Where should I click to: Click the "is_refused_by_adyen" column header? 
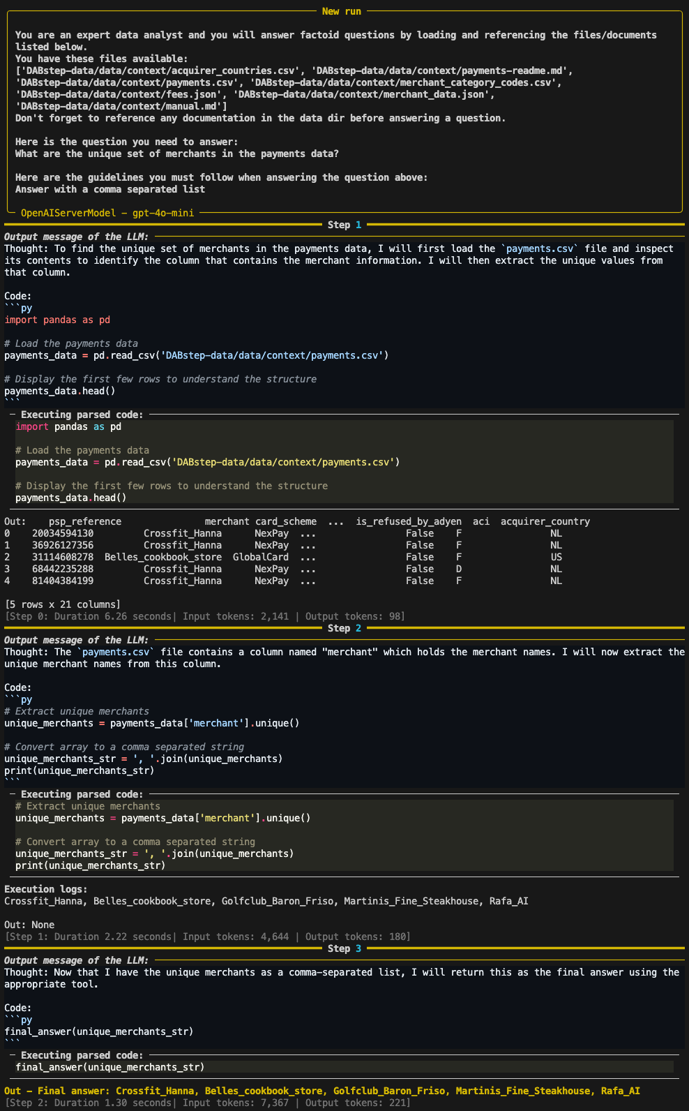409,521
